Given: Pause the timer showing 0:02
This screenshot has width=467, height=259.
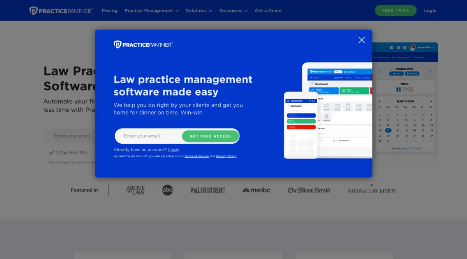Looking at the screenshot, I should pyautogui.click(x=398, y=90).
